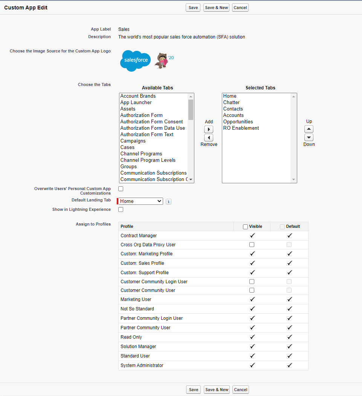
Task: Select Campaigns in Available Tabs
Action: (x=153, y=141)
